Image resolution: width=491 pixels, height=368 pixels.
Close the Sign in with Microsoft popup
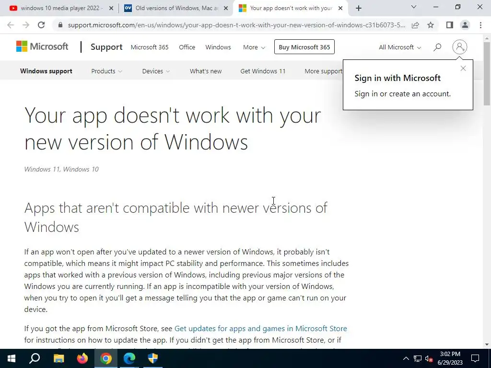pos(463,68)
